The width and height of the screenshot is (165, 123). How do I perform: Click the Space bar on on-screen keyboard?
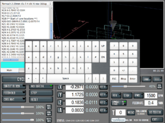point(65,78)
